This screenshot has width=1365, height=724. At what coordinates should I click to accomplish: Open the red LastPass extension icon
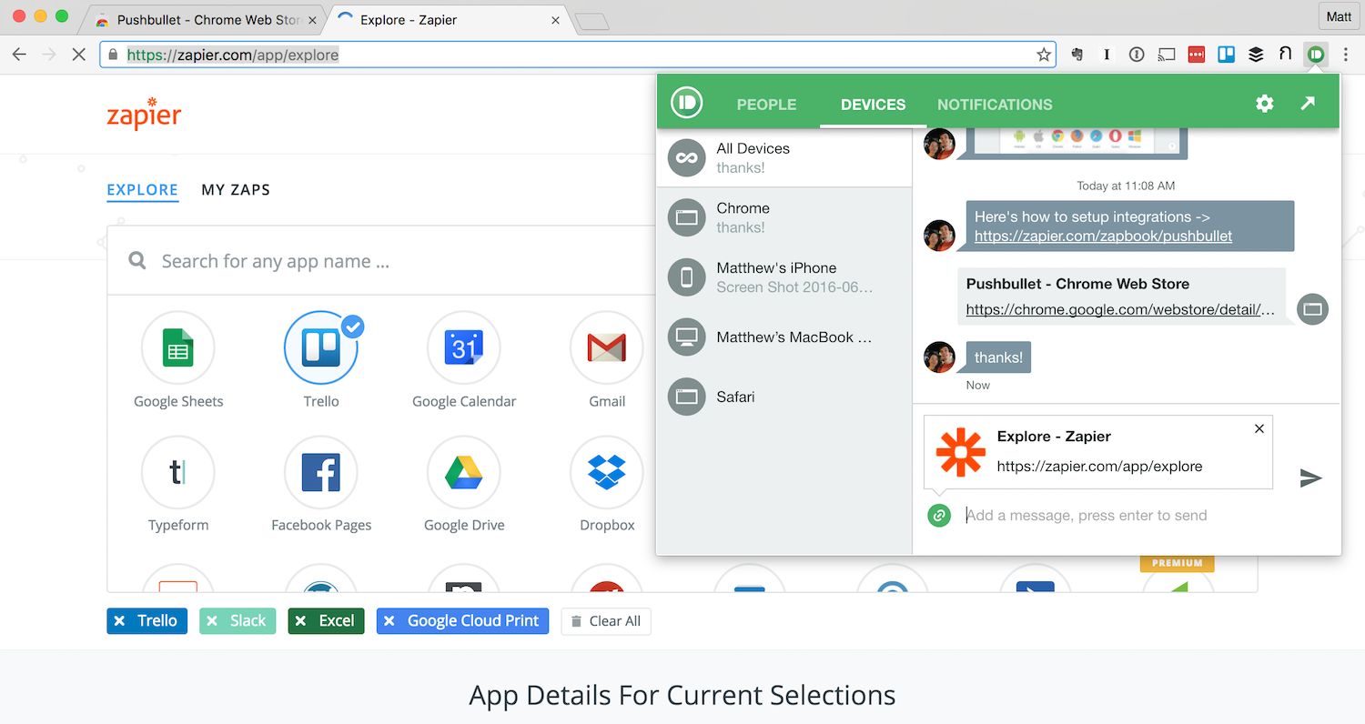[1197, 55]
